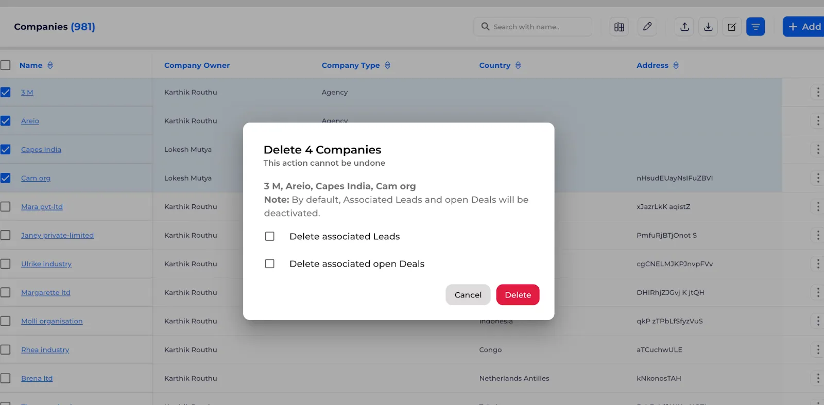This screenshot has height=405, width=824.
Task: Open the Margarette ltd company link
Action: pyautogui.click(x=46, y=292)
